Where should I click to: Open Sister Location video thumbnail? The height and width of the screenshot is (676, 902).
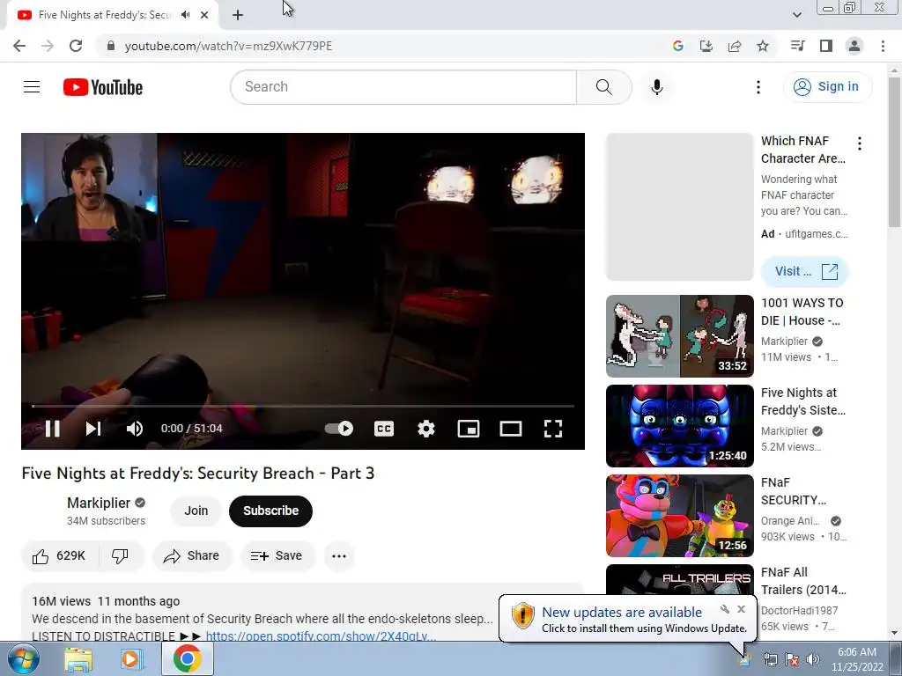pyautogui.click(x=679, y=425)
